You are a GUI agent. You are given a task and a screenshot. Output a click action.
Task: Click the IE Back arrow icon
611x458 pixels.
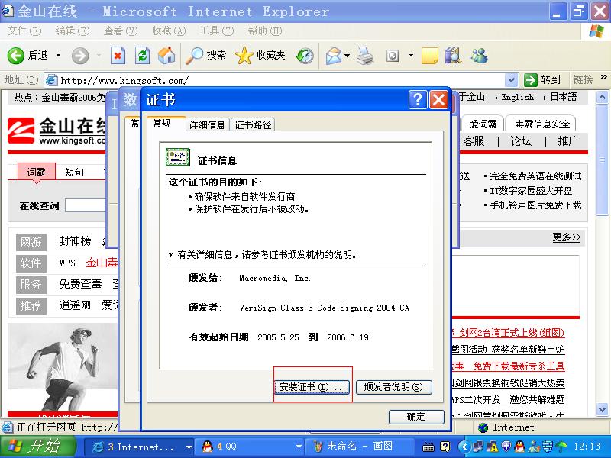pyautogui.click(x=16, y=56)
